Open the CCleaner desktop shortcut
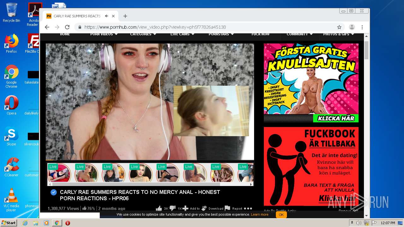The height and width of the screenshot is (227, 404). click(x=11, y=167)
